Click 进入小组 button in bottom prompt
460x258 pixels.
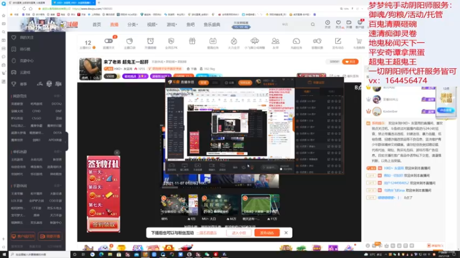click(x=239, y=233)
